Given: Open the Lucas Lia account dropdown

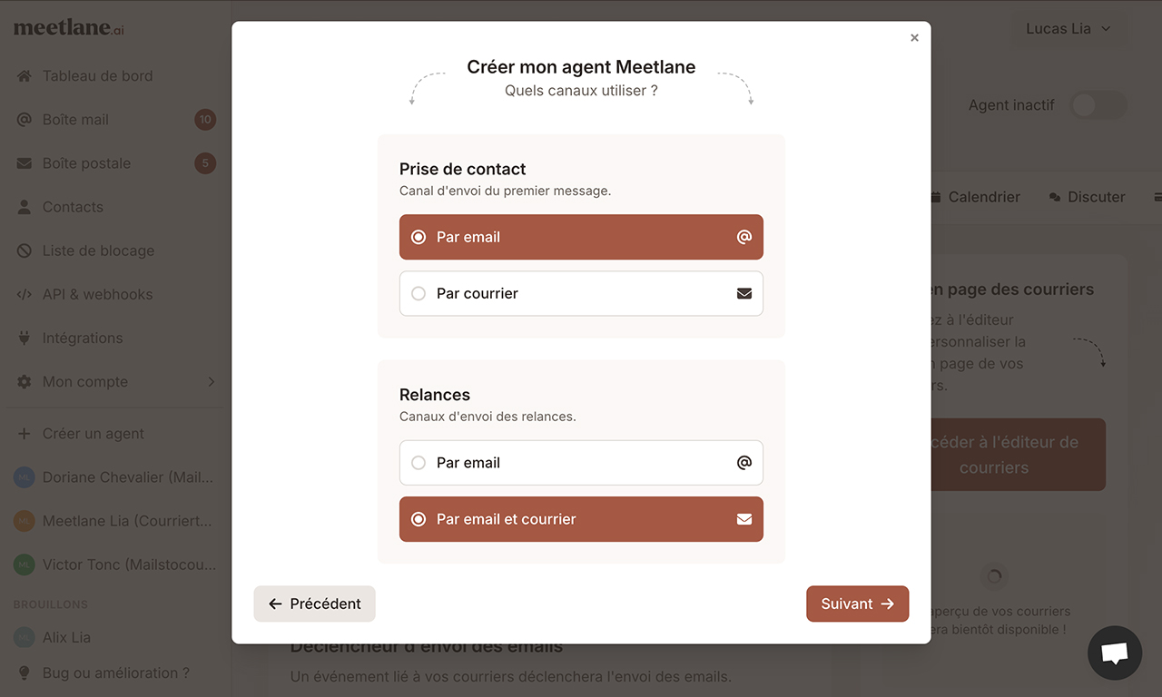Looking at the screenshot, I should click(x=1068, y=28).
